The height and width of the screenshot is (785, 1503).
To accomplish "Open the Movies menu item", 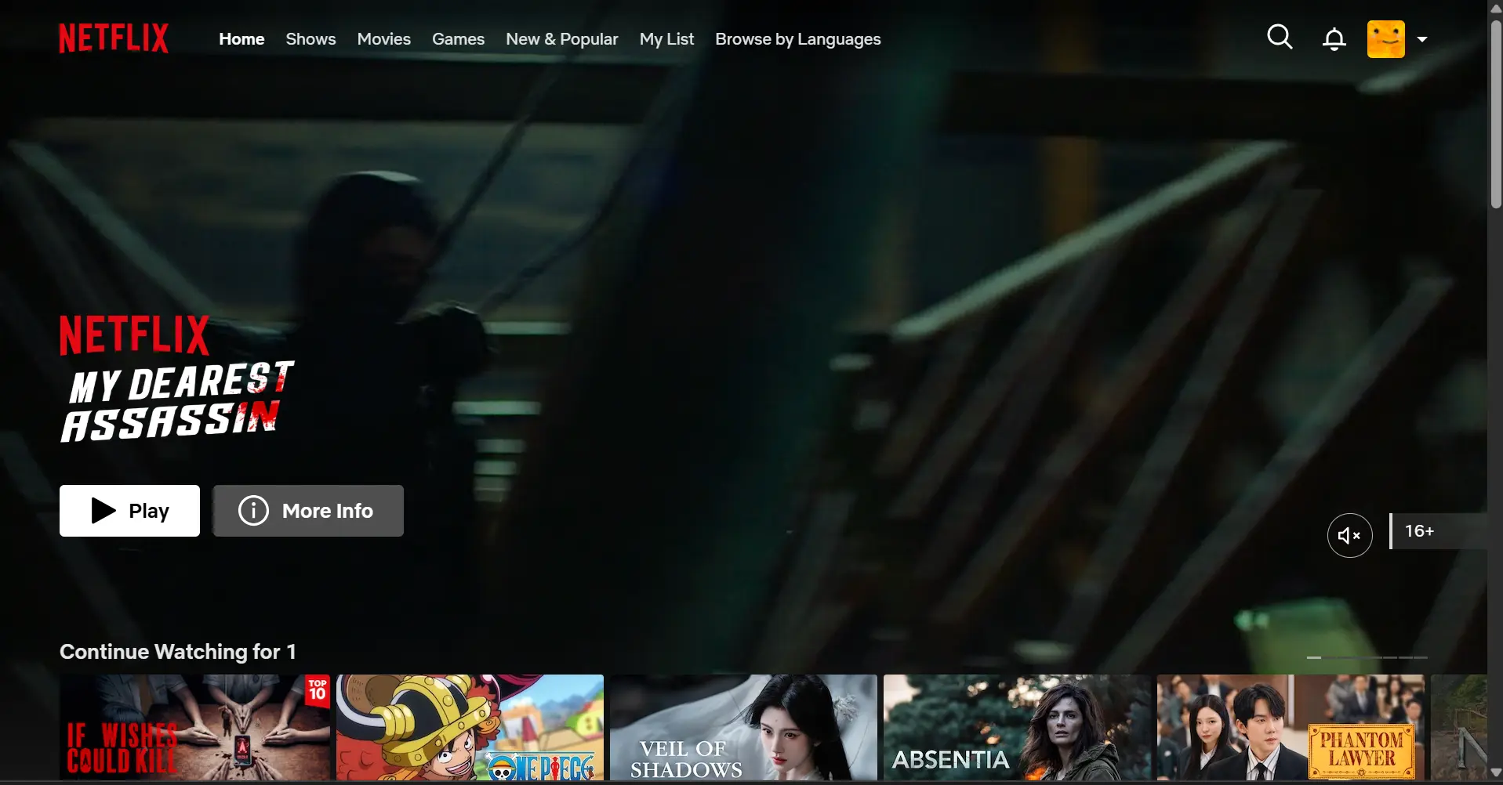I will pyautogui.click(x=383, y=39).
